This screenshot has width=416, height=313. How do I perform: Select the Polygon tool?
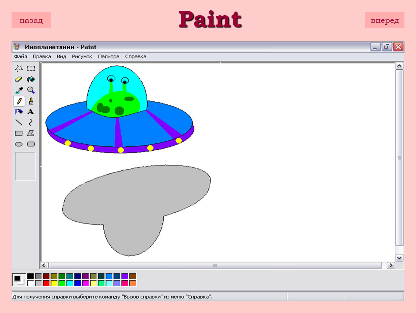click(31, 133)
